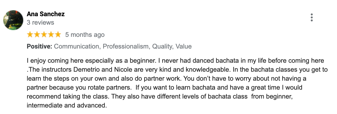Click the bold "Positive:" label
This screenshot has width=337, height=114.
click(x=39, y=47)
